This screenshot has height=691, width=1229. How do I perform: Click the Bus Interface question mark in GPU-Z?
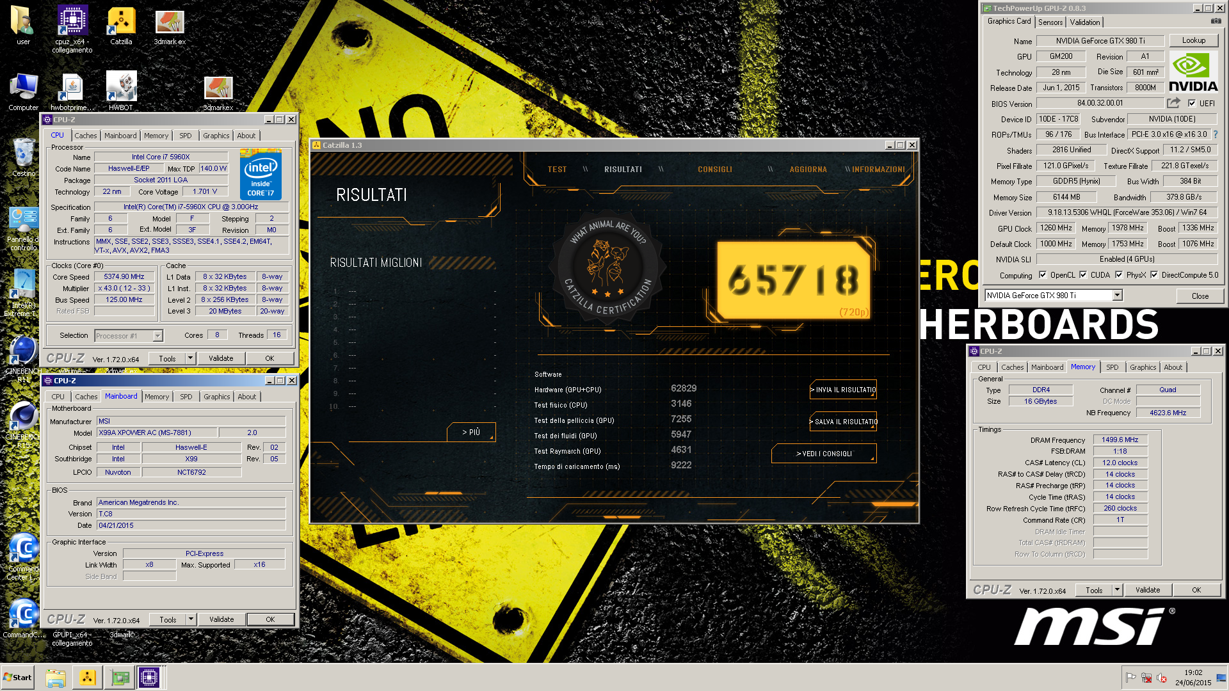[x=1216, y=134]
